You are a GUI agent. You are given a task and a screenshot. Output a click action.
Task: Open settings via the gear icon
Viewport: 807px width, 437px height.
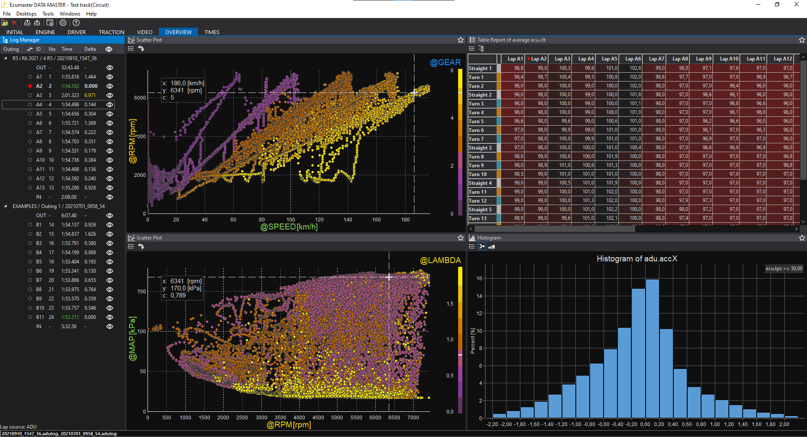coord(63,23)
